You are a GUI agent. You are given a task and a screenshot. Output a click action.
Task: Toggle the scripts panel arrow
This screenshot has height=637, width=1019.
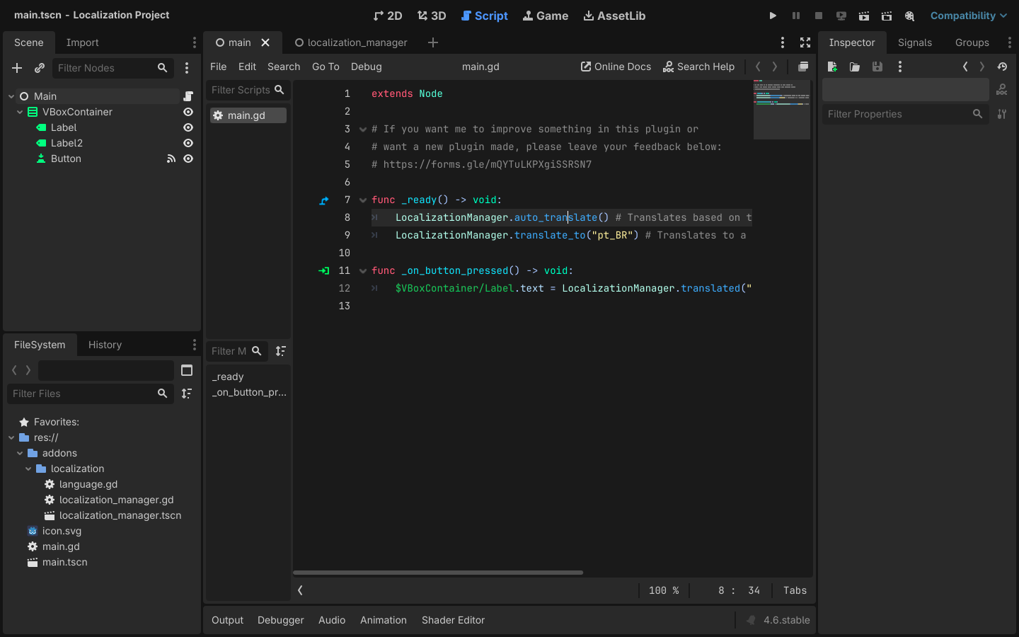click(301, 590)
